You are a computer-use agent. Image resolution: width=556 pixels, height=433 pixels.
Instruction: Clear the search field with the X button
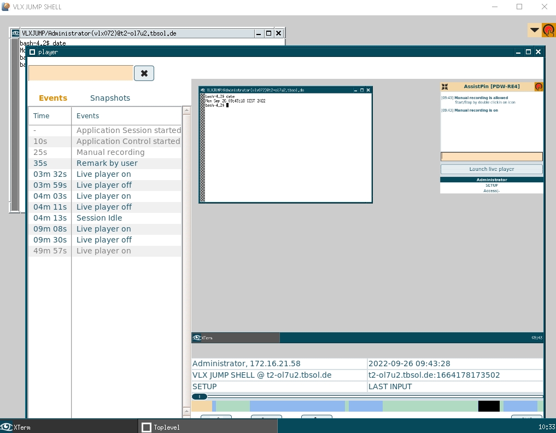(x=144, y=73)
